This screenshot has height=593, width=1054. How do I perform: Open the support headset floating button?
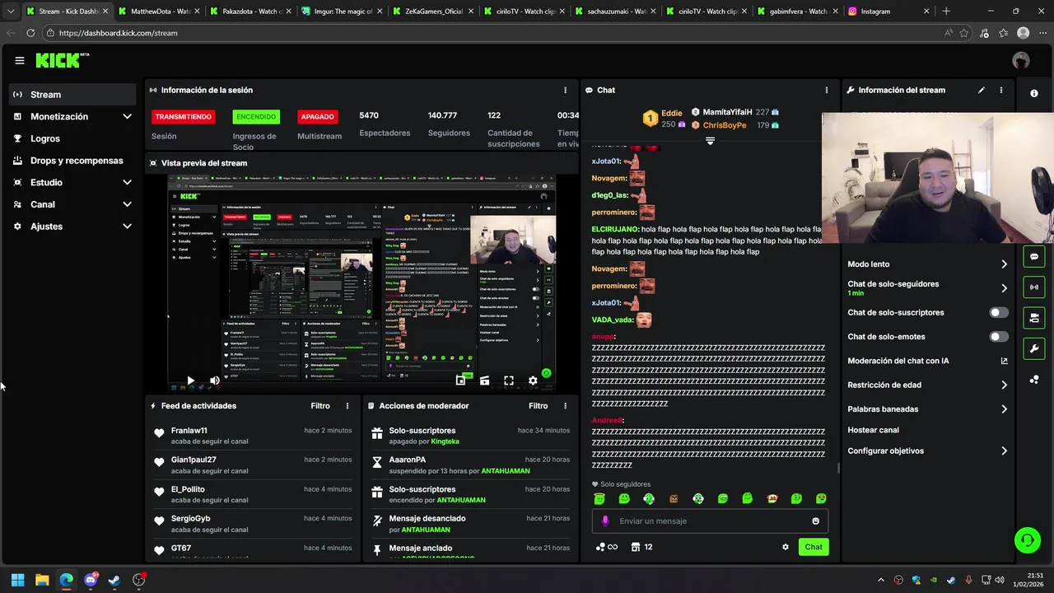(1028, 540)
